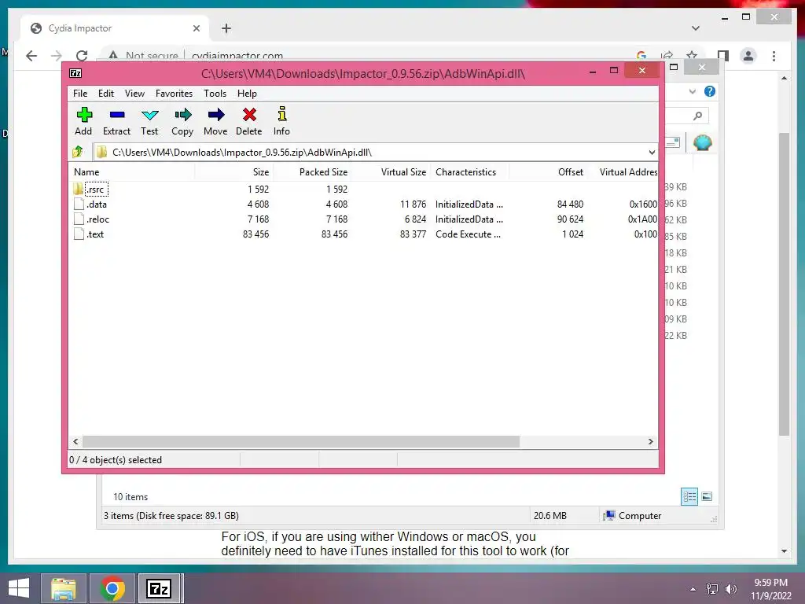Viewport: 805px width, 604px height.
Task: Open File Explorer from taskbar
Action: [64, 588]
